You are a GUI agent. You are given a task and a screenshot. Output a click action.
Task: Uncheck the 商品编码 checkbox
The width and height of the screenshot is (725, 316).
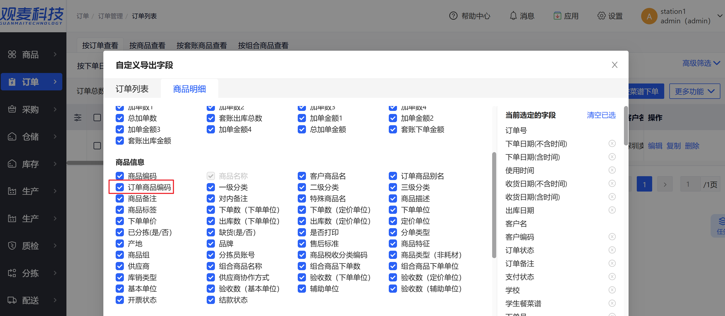120,176
